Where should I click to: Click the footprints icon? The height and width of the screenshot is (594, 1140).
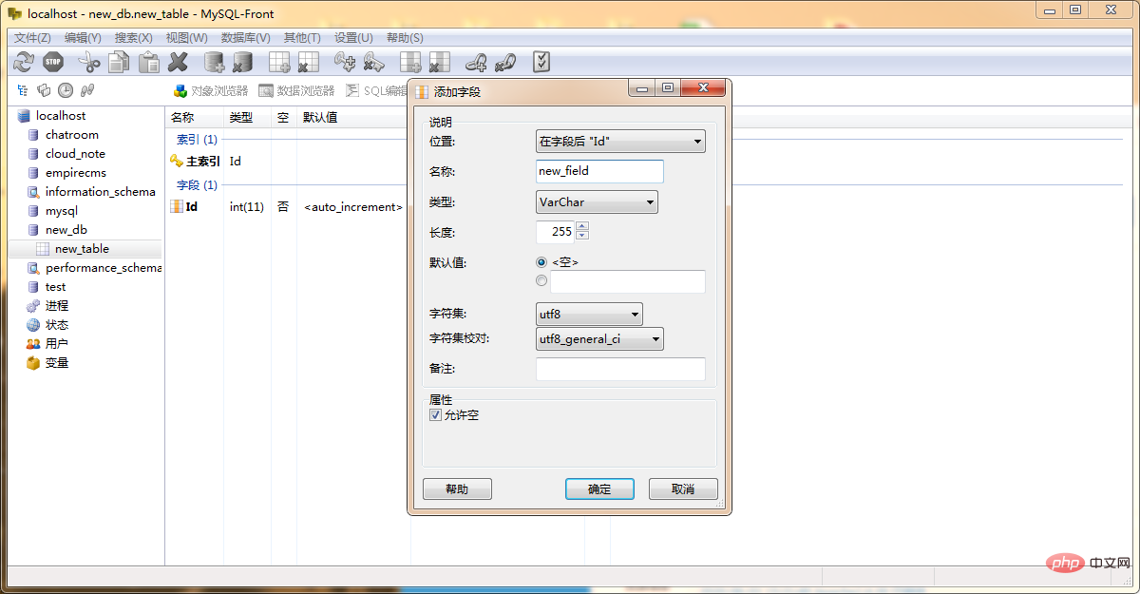coord(87,90)
